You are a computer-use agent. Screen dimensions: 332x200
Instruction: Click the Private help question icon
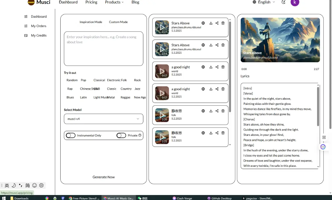(140, 135)
